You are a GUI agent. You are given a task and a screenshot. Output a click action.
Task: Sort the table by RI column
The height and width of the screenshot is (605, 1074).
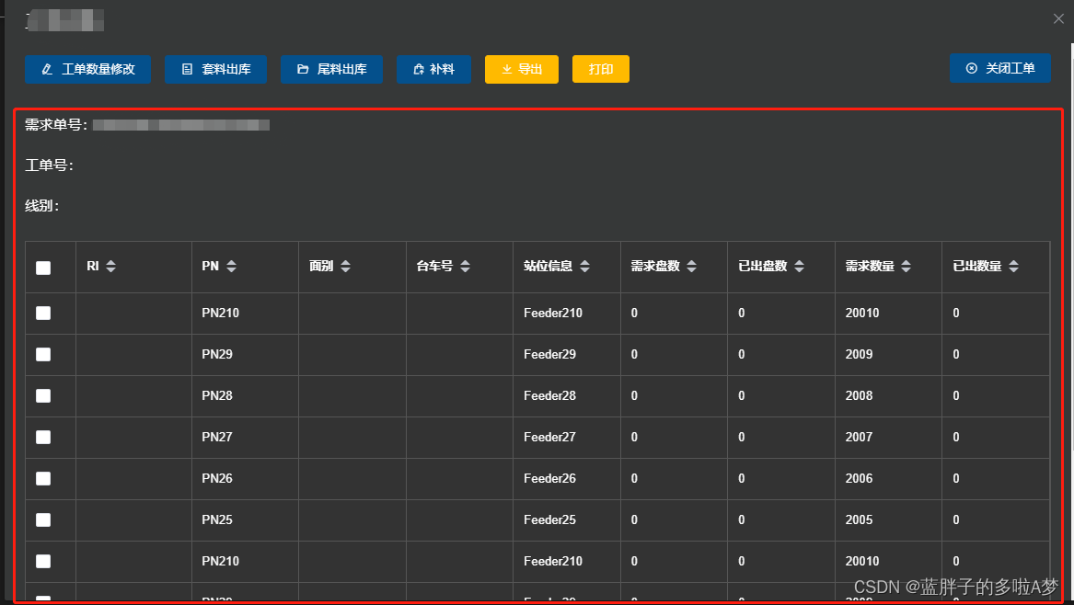point(110,266)
